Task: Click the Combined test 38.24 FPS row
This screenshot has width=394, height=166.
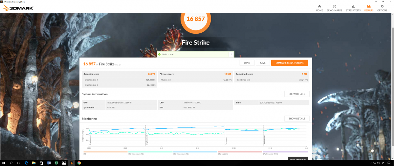Action: (272, 80)
